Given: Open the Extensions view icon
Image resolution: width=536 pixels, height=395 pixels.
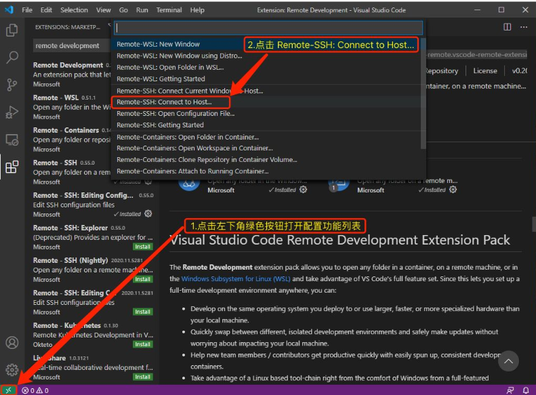Looking at the screenshot, I should (x=12, y=167).
